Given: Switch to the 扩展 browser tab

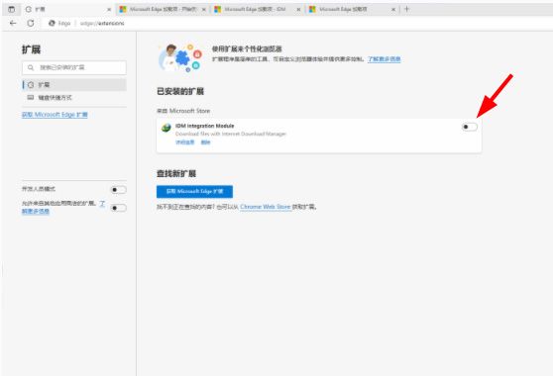Looking at the screenshot, I should (68, 10).
